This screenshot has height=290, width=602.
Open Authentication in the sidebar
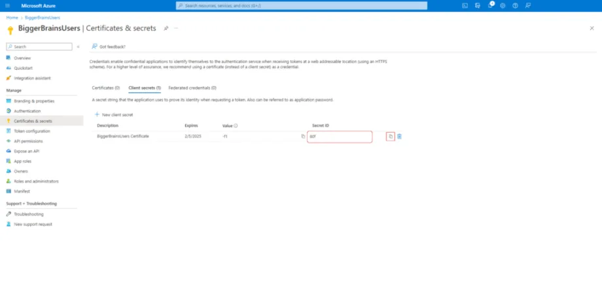pyautogui.click(x=27, y=111)
